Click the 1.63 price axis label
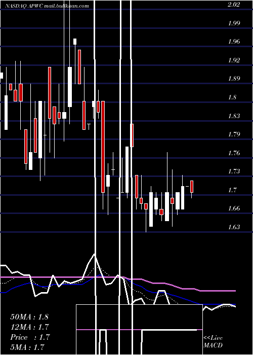253x355 pixels. [x=234, y=227]
